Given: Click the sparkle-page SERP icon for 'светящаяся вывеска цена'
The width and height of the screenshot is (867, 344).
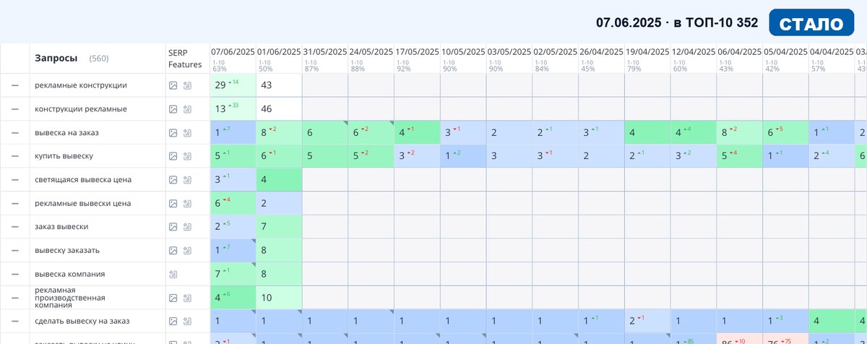Looking at the screenshot, I should click(187, 180).
